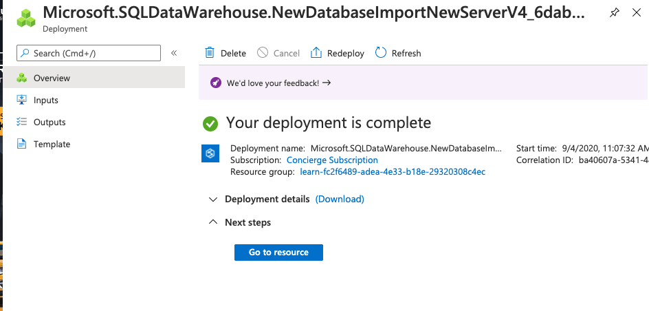Click the Delete trash icon
This screenshot has height=311, width=649.
tap(210, 53)
